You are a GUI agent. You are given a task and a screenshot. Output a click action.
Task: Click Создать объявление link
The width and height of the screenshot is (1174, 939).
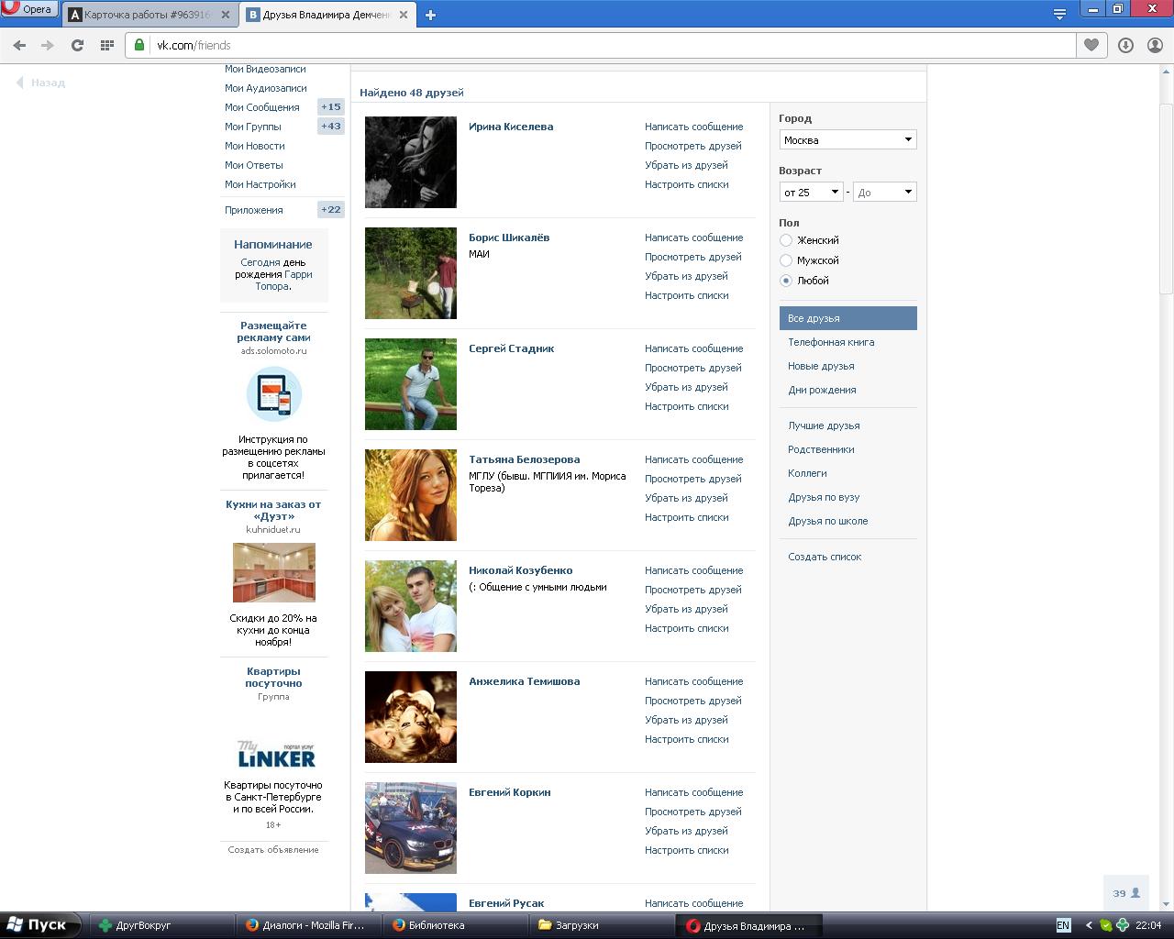click(x=273, y=850)
